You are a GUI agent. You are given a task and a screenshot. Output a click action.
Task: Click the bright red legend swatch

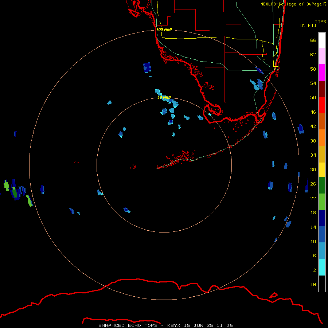pos(322,105)
